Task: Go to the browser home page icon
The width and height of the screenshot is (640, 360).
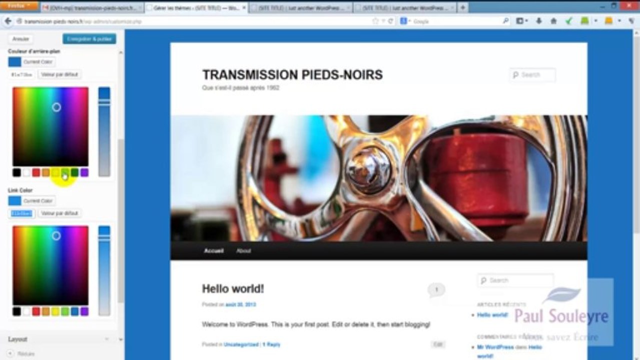Action: (x=553, y=21)
